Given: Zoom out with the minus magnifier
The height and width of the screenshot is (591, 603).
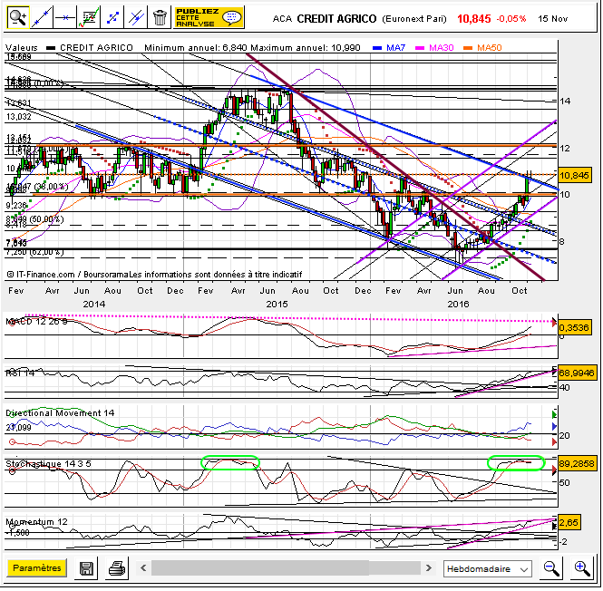Looking at the screenshot, I should coord(551,568).
